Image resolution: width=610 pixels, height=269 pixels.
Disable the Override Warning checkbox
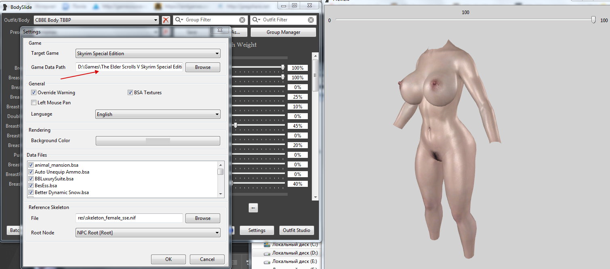(34, 93)
